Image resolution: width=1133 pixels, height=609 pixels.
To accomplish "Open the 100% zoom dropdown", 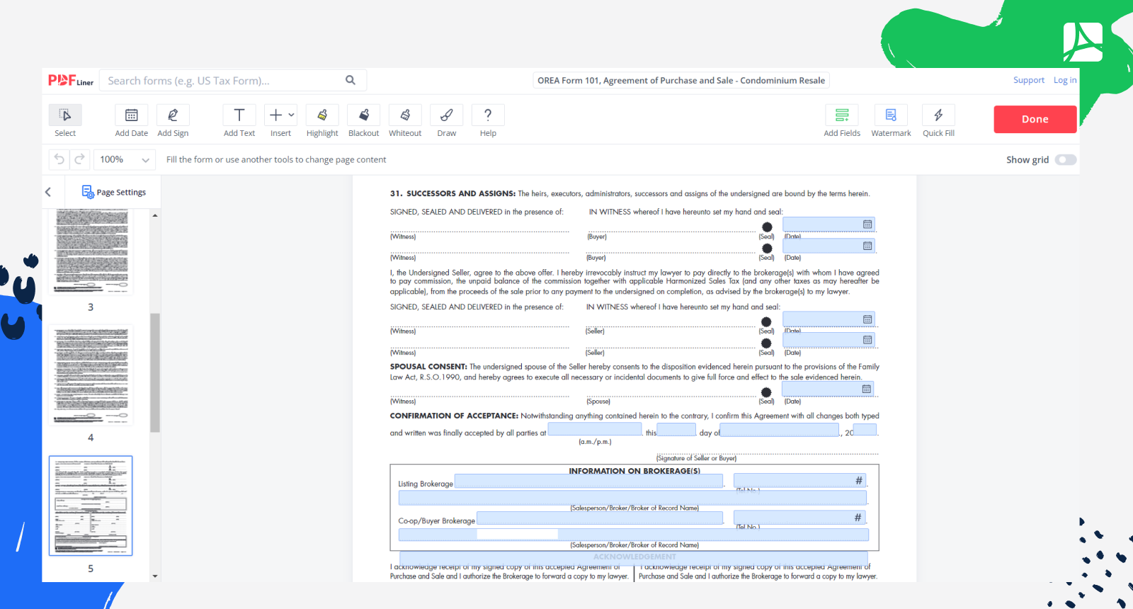I will coord(125,159).
